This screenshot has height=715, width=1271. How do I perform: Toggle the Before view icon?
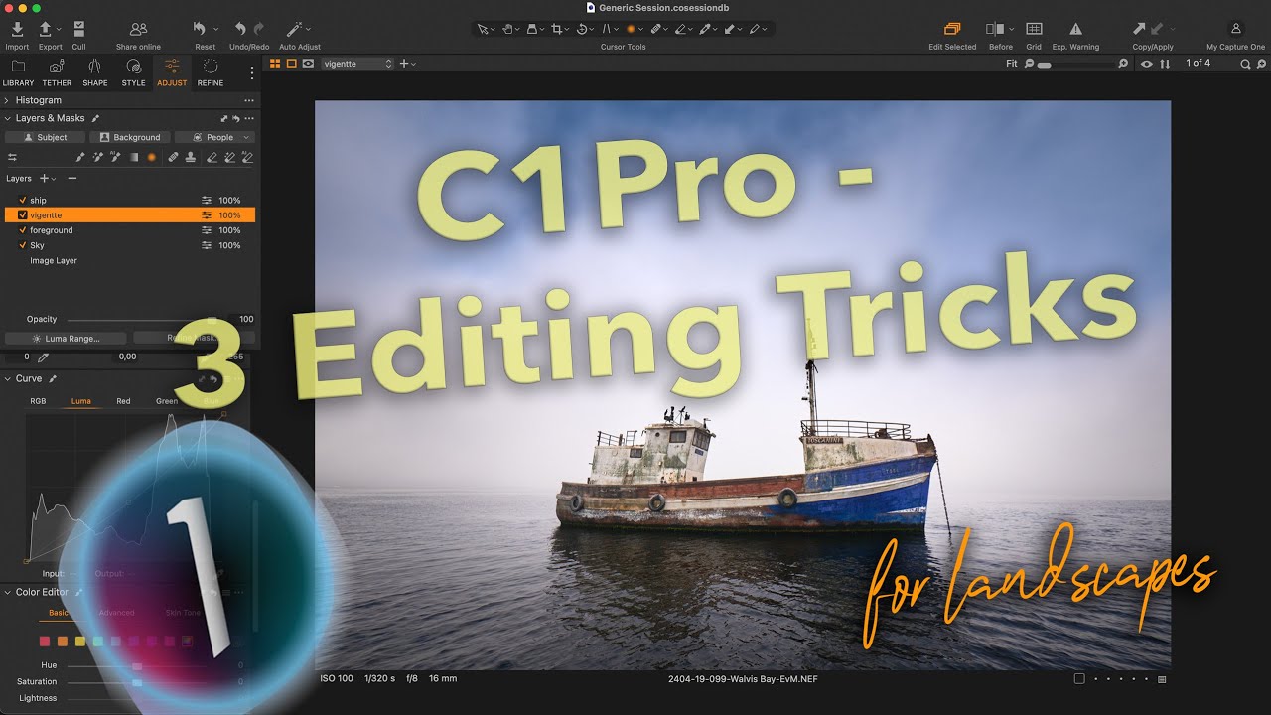[x=995, y=30]
